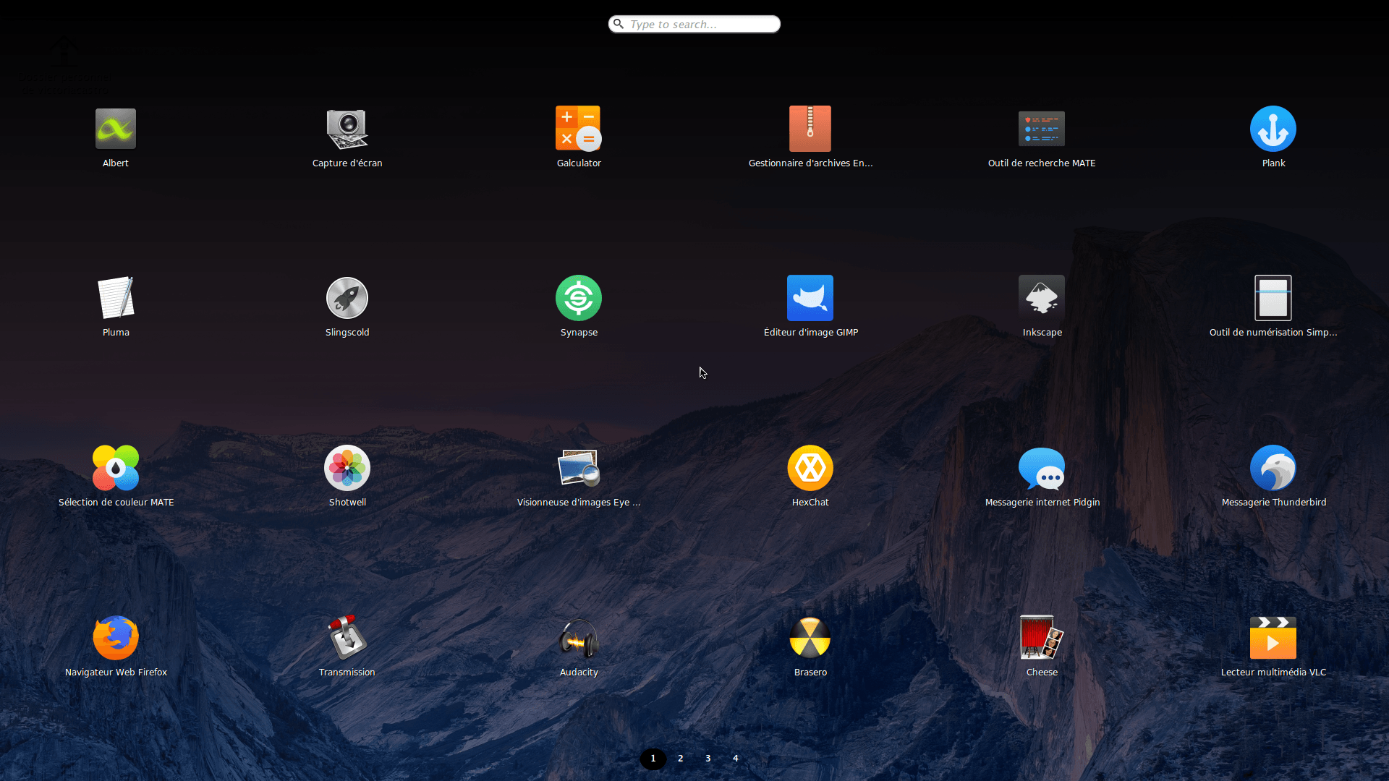Screen dimensions: 1389x781
Task: Launch the Inkscape icon
Action: coord(1042,298)
